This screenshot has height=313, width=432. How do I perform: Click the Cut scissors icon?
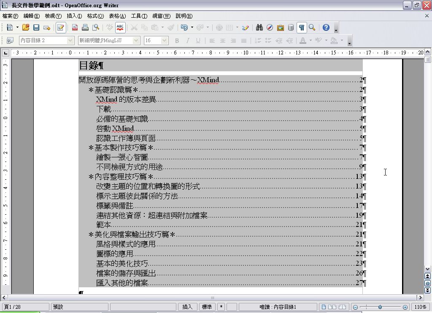tap(134, 27)
